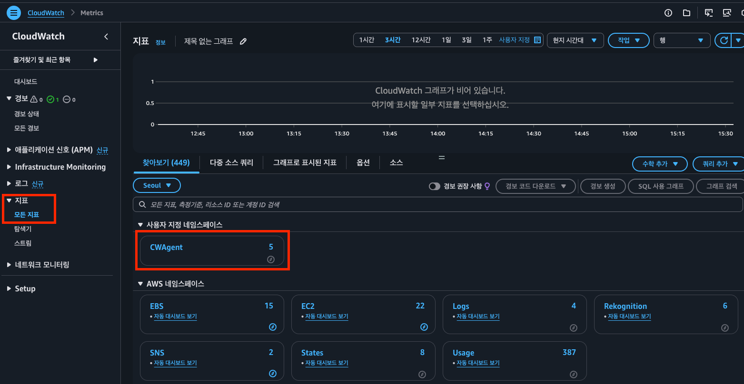Toggle the 경보 권장 사항 switch

[x=435, y=186]
